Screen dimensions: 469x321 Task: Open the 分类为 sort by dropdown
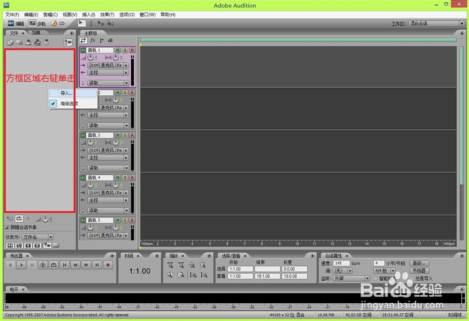point(37,237)
